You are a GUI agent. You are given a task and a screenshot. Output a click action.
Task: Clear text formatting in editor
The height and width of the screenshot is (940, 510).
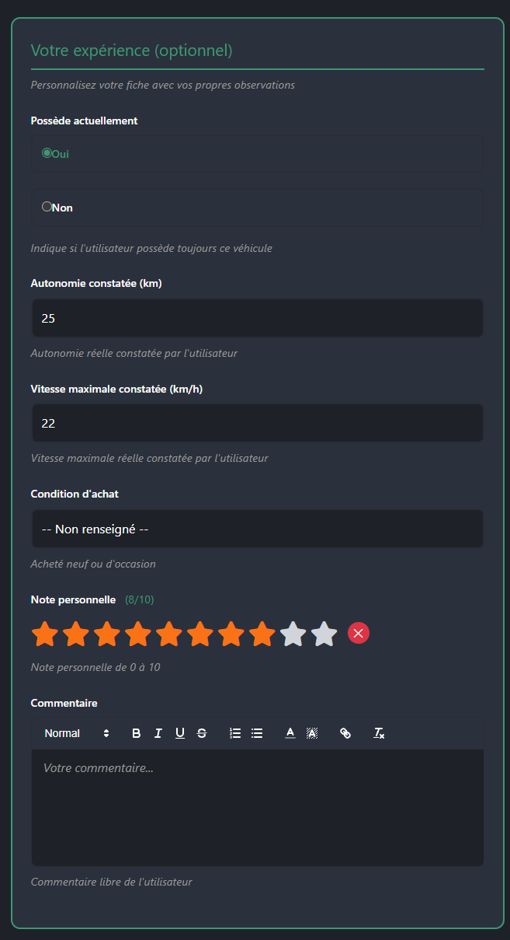(x=379, y=733)
